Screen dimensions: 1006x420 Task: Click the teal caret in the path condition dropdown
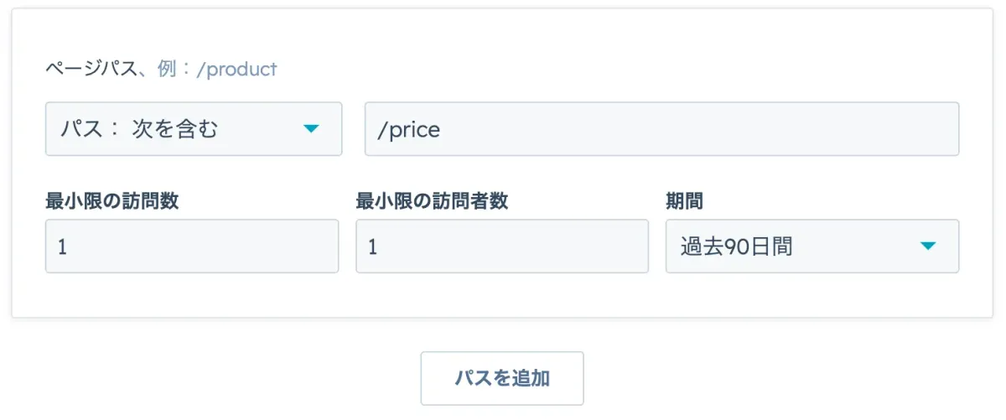[x=311, y=129]
